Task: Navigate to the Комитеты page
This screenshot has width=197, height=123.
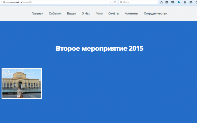Action: click(131, 13)
